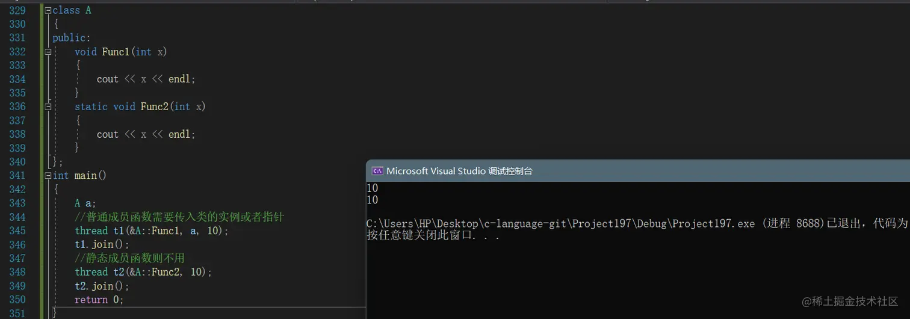Collapse the Func1 function block
The height and width of the screenshot is (319, 910).
click(x=48, y=52)
